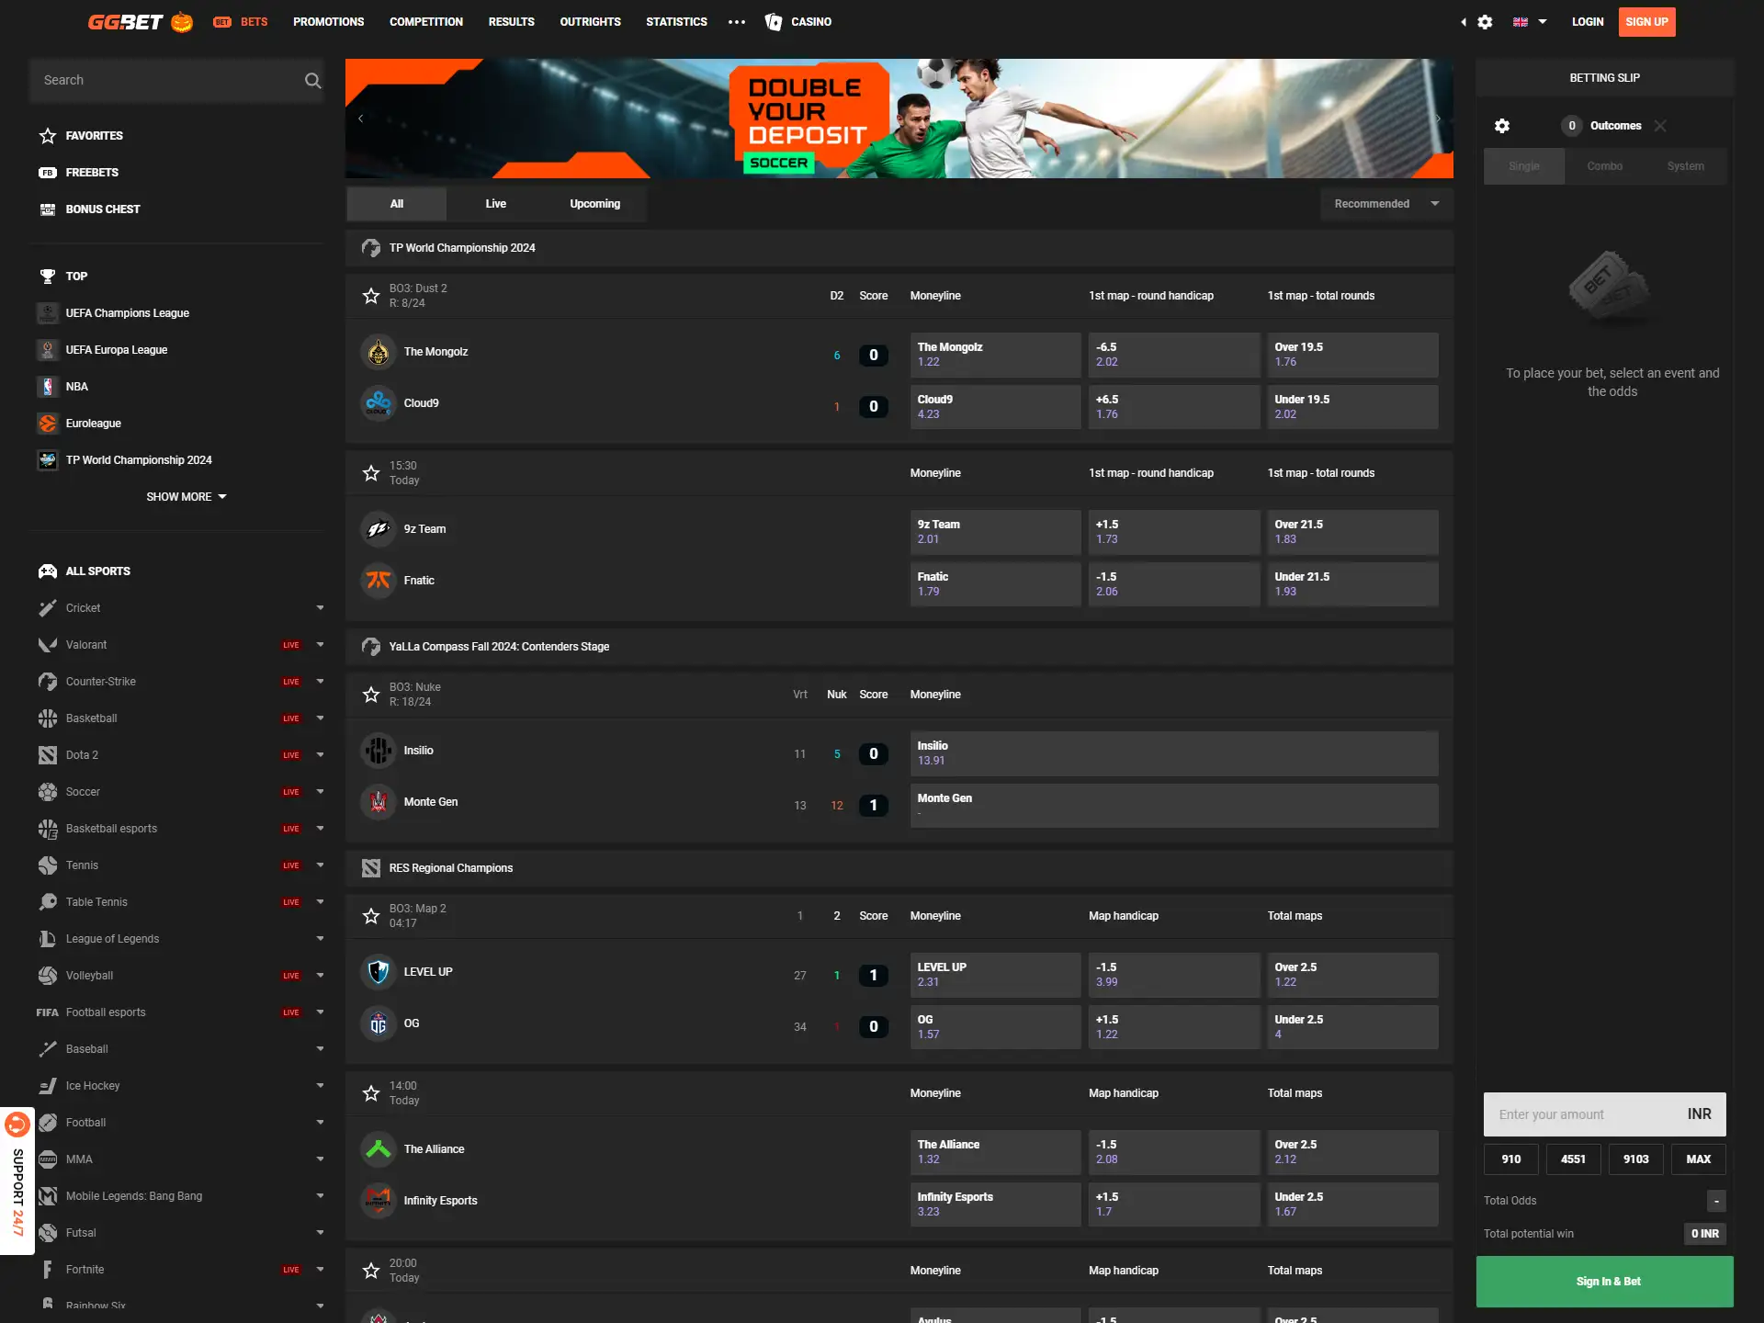Screen dimensions: 1764x1323
Task: Open the RESULTS menu
Action: [x=511, y=22]
